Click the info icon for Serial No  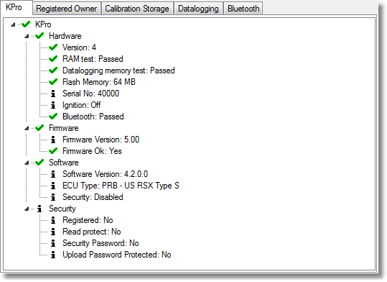tap(53, 94)
